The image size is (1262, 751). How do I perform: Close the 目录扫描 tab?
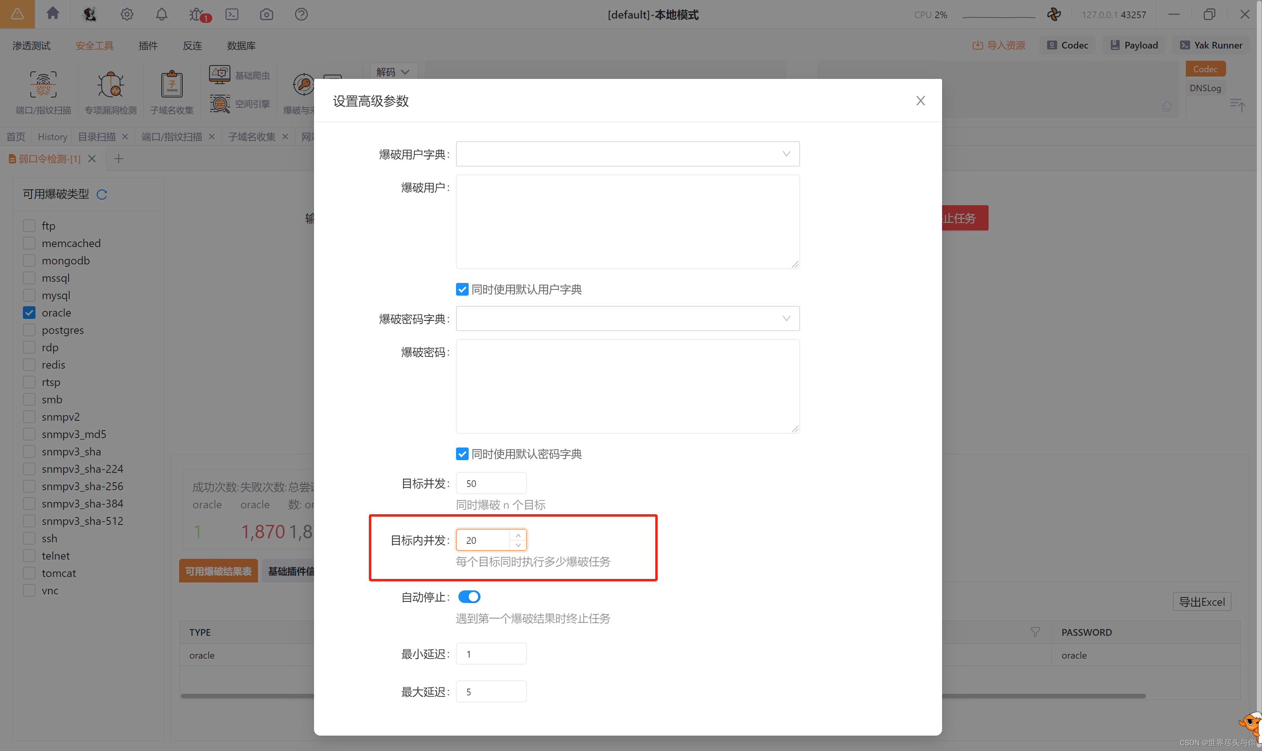125,137
